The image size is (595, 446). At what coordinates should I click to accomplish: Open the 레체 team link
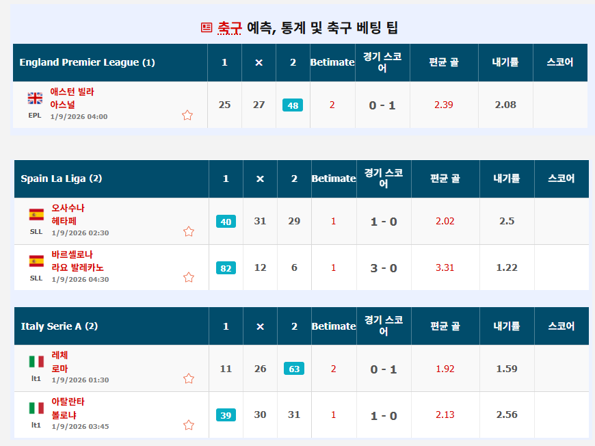click(x=60, y=355)
